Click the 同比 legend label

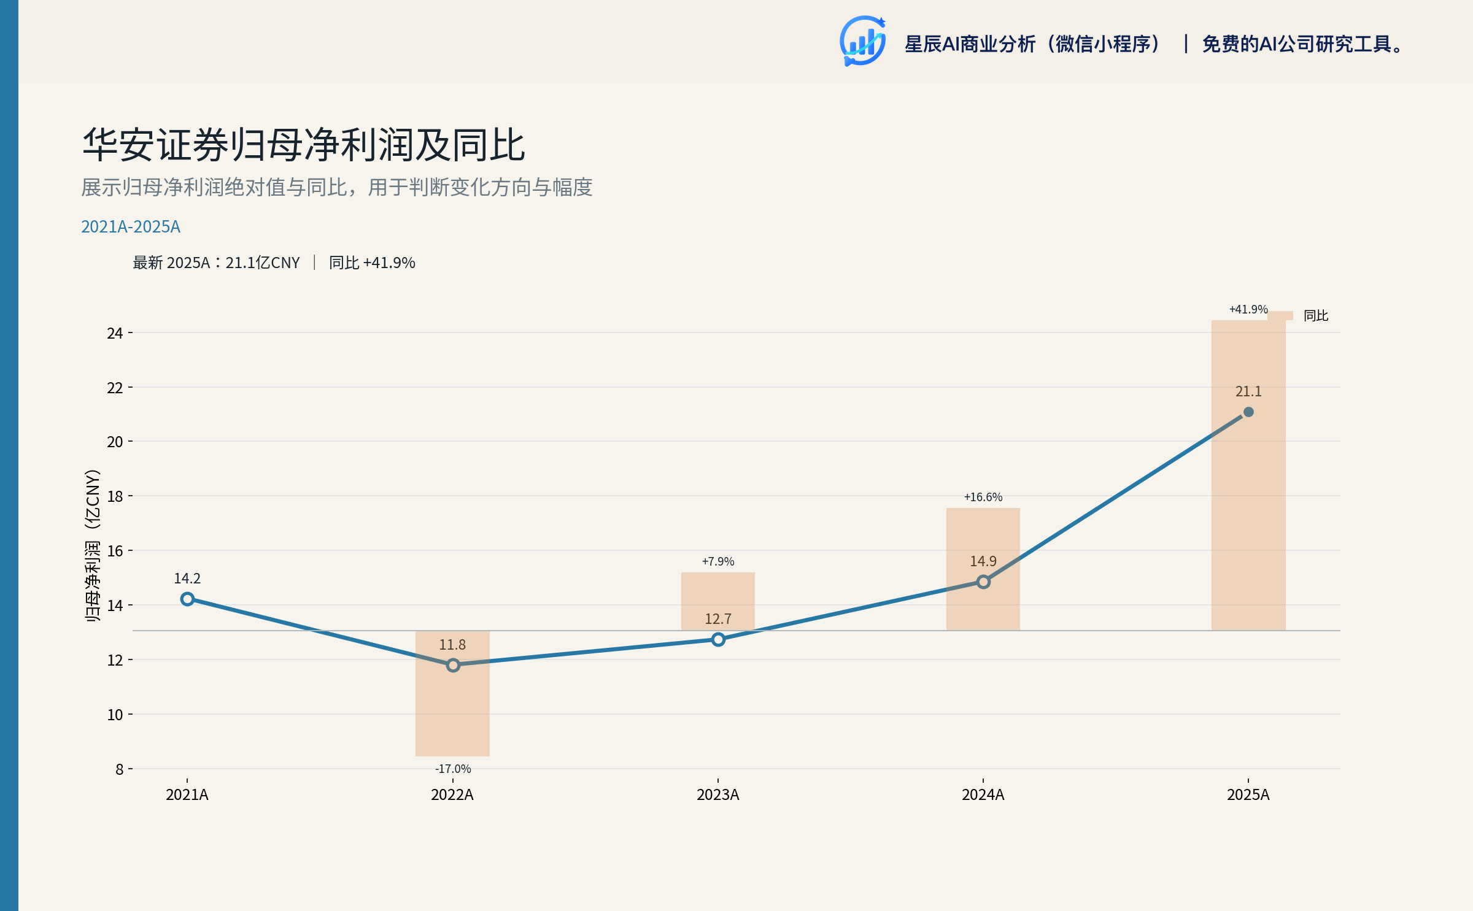[1316, 315]
